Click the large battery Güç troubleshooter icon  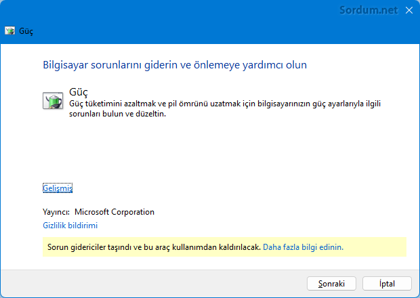click(x=53, y=101)
